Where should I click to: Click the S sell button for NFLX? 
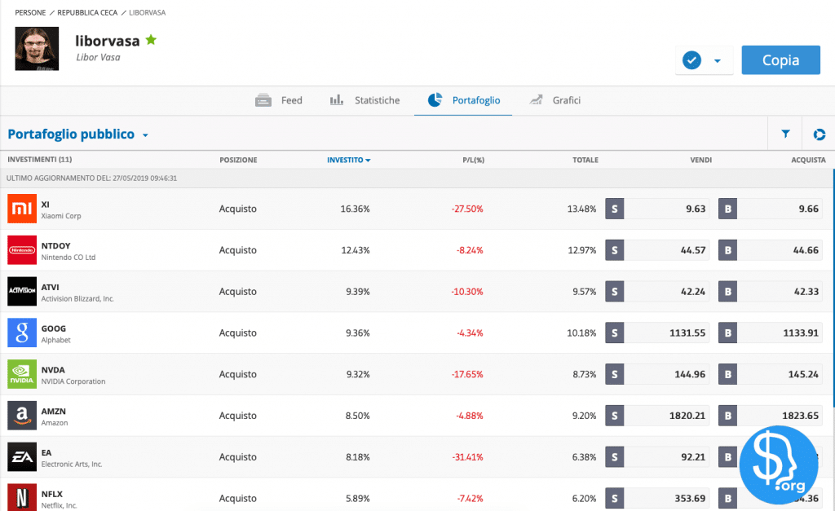615,498
